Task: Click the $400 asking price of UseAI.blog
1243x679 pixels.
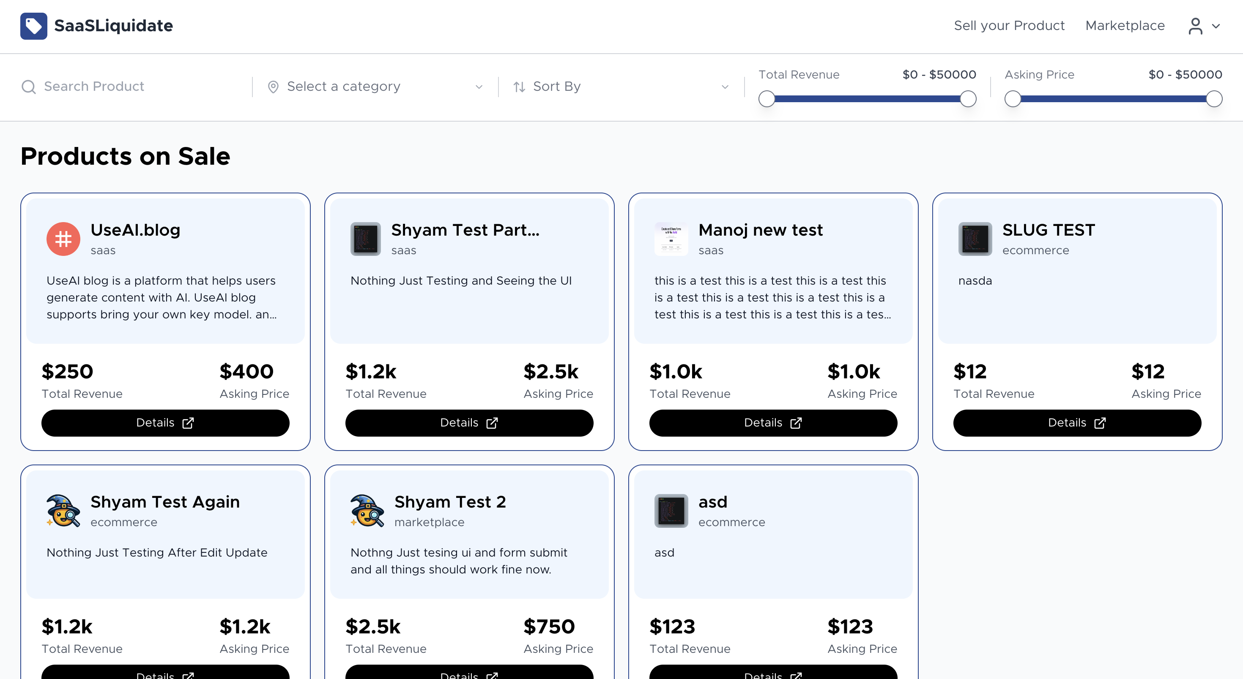Action: 246,372
